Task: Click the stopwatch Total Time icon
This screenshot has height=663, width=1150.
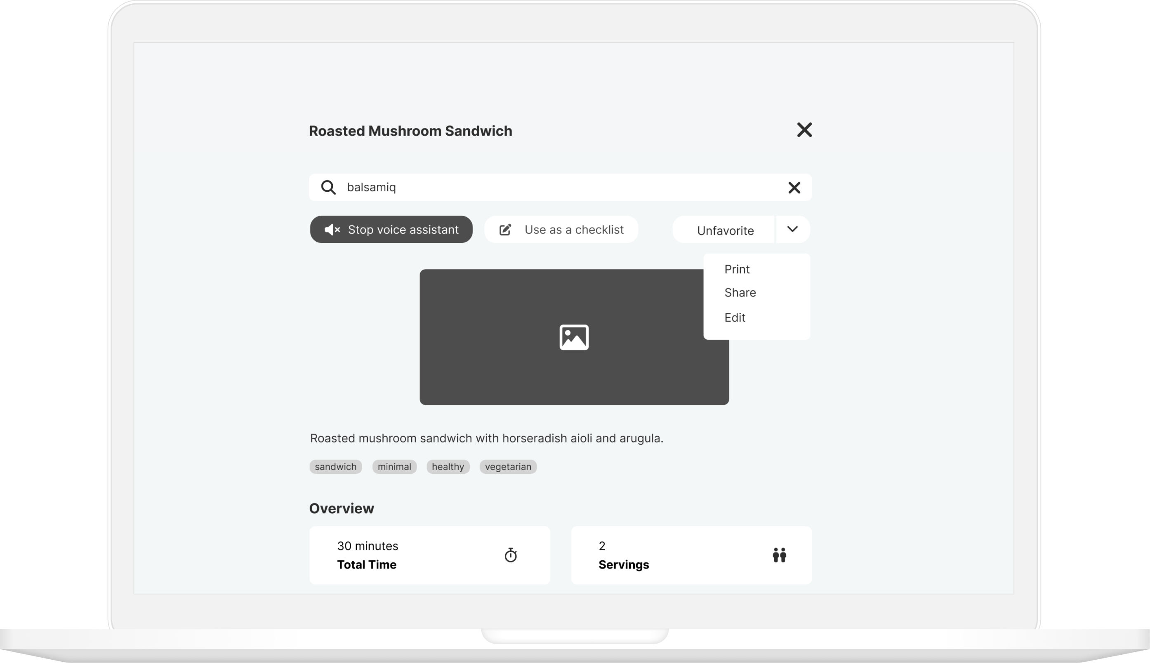Action: [511, 555]
